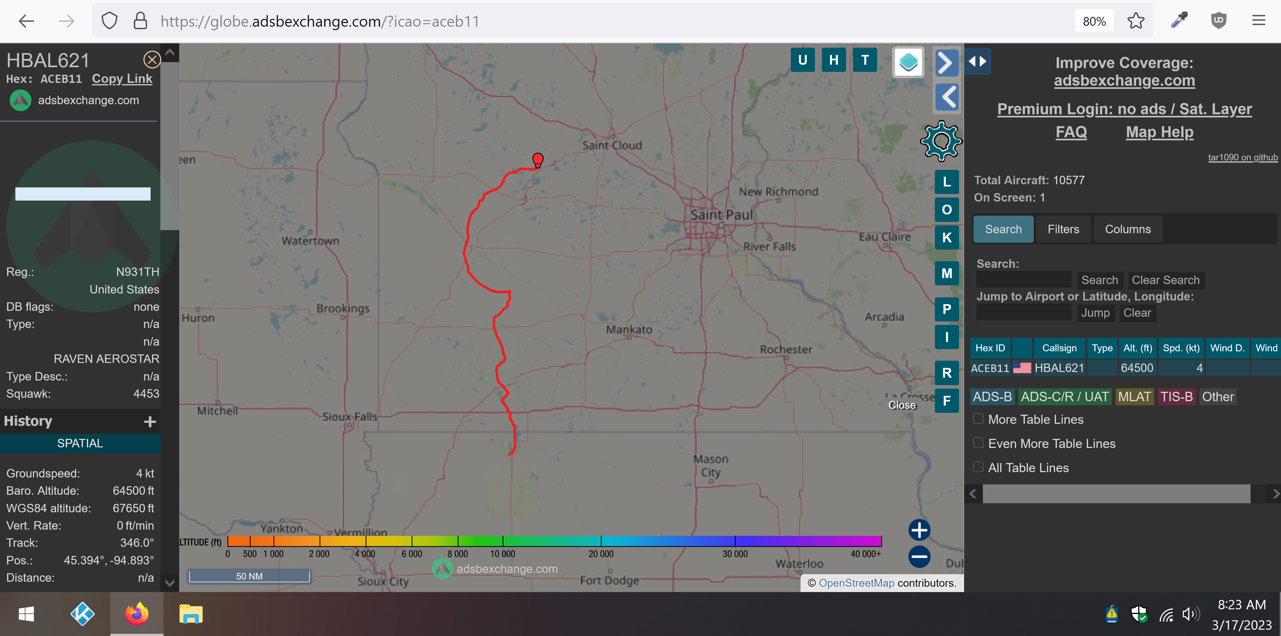Open the Premium Login link
1281x636 pixels.
(1124, 109)
